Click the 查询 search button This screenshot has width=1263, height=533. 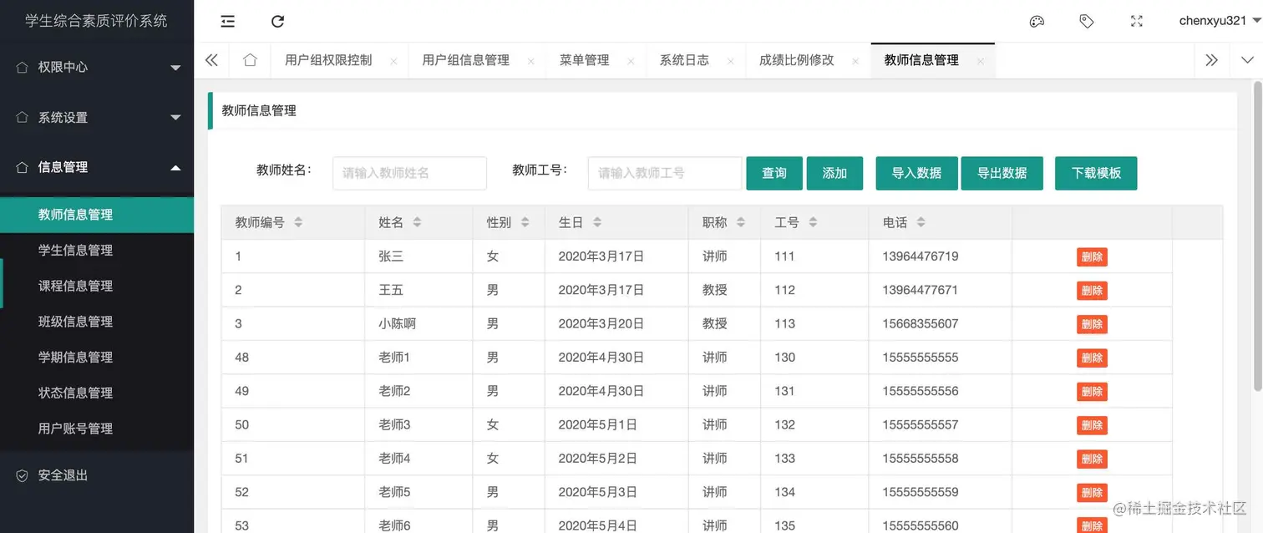(774, 173)
